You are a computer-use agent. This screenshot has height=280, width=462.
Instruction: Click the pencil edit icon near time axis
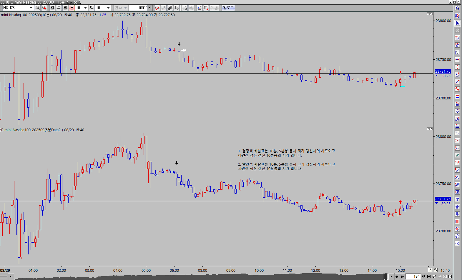point(430,270)
